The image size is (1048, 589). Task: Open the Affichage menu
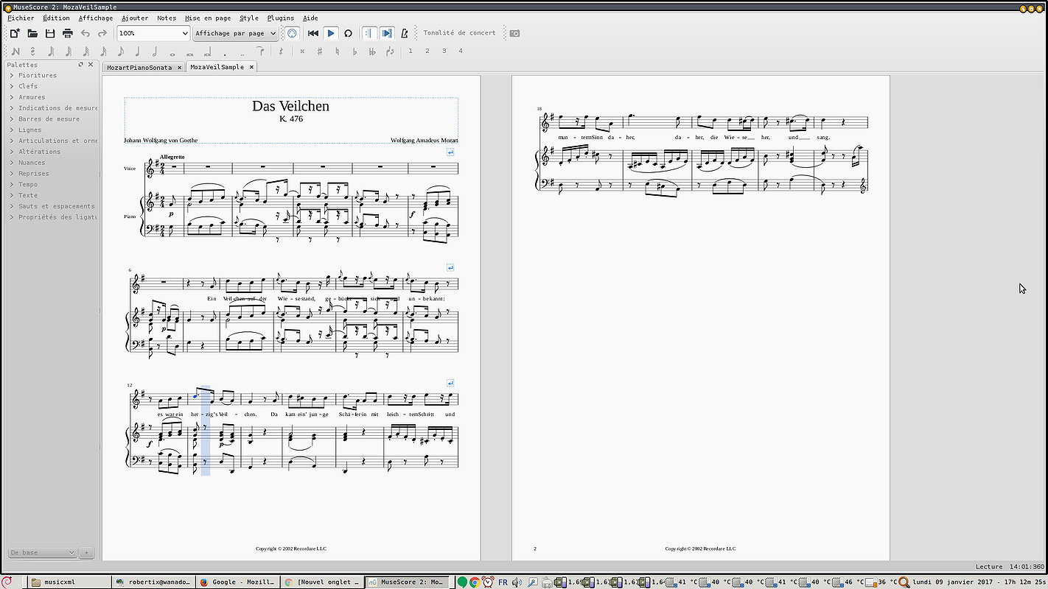click(x=96, y=18)
